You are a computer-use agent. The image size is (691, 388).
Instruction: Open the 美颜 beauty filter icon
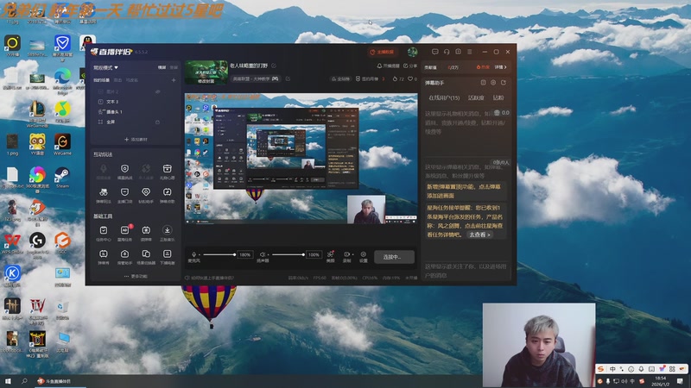click(x=331, y=256)
